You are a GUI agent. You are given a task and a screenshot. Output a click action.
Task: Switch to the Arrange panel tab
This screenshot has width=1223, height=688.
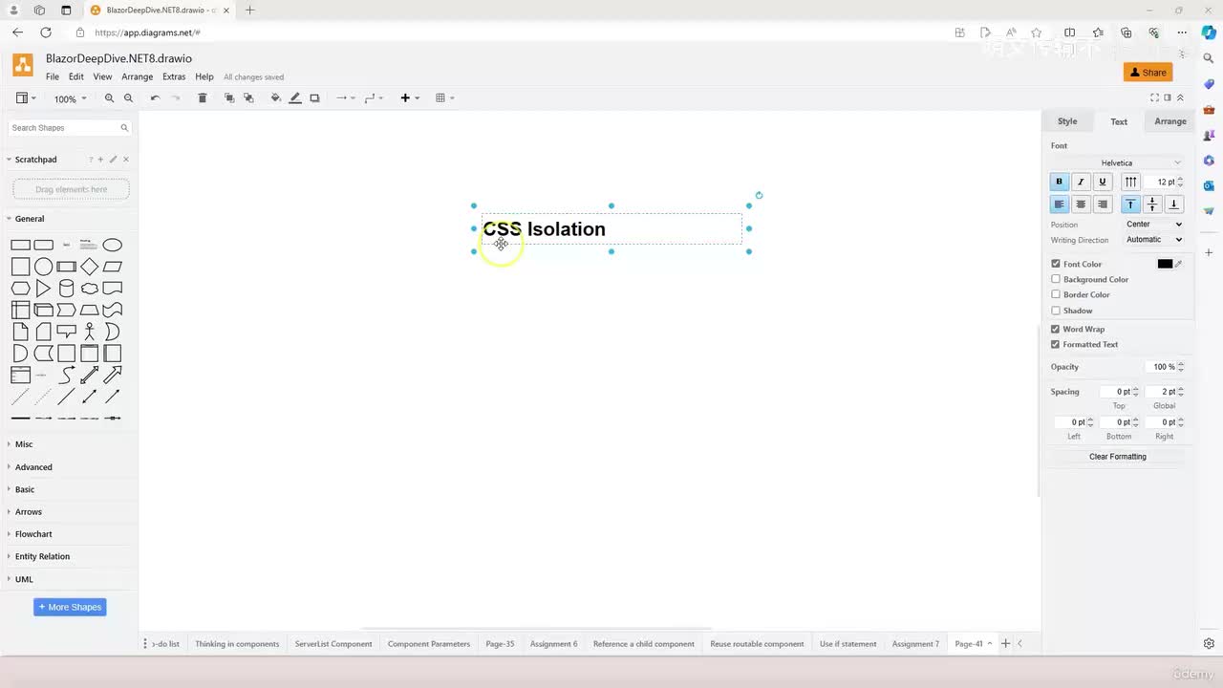point(1170,121)
